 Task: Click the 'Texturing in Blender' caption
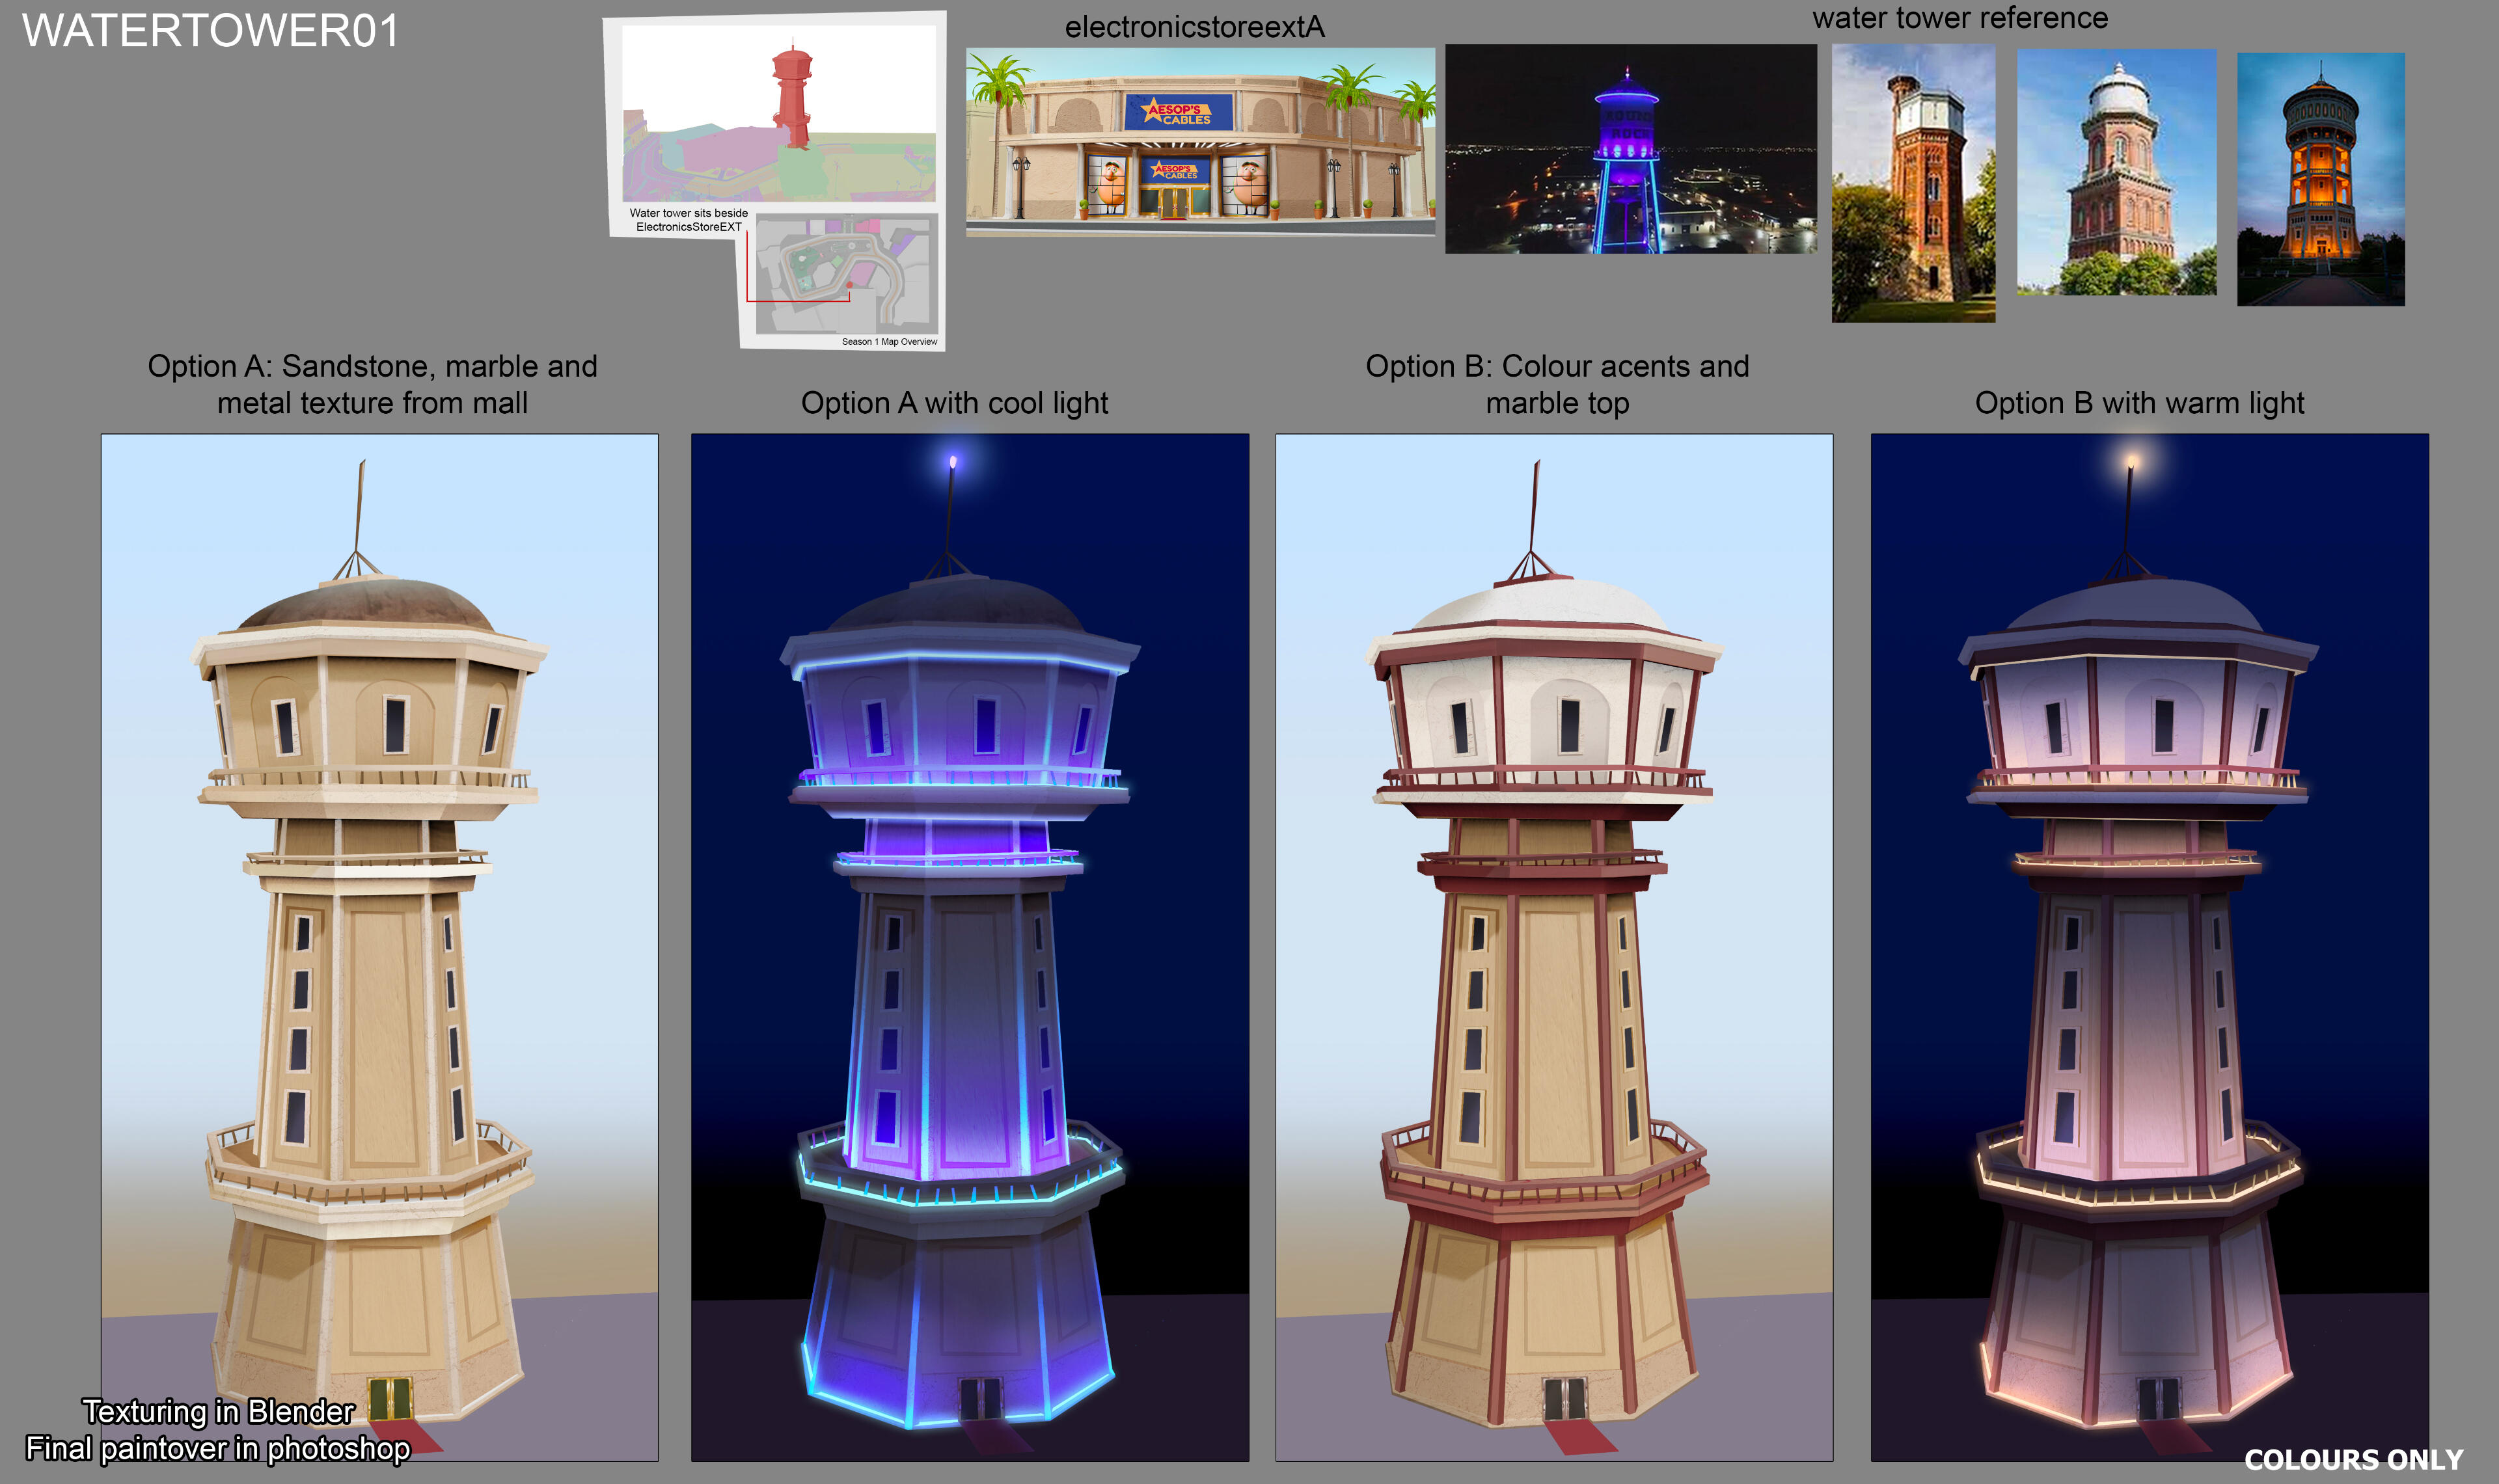[x=218, y=1411]
